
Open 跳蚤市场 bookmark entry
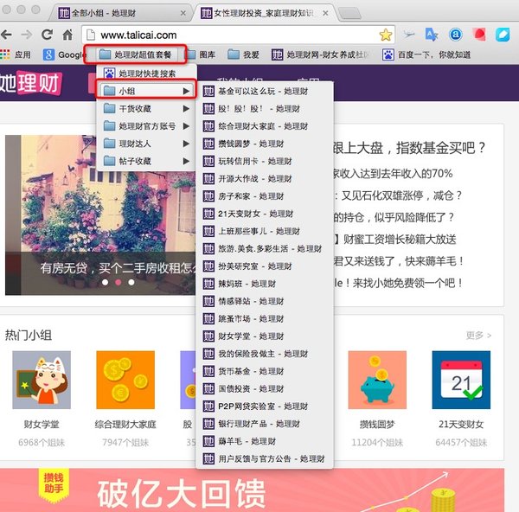pos(264,319)
